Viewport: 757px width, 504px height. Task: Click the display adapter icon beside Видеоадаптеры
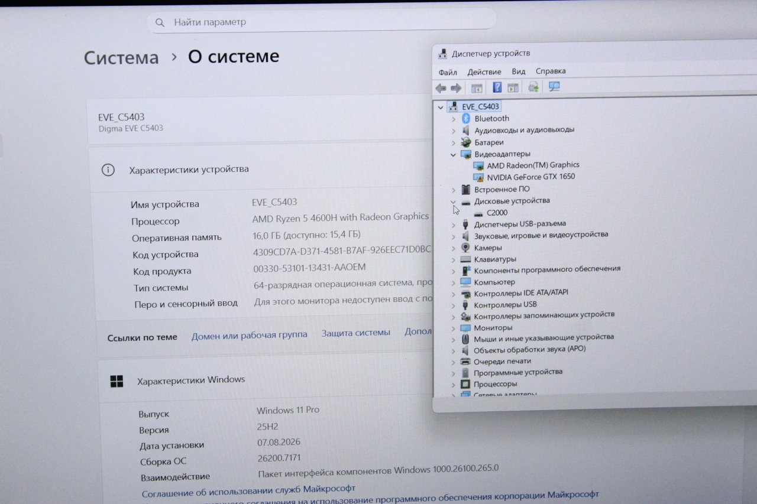click(465, 154)
